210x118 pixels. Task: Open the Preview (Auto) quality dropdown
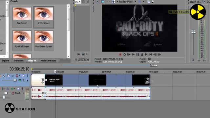click(136, 2)
